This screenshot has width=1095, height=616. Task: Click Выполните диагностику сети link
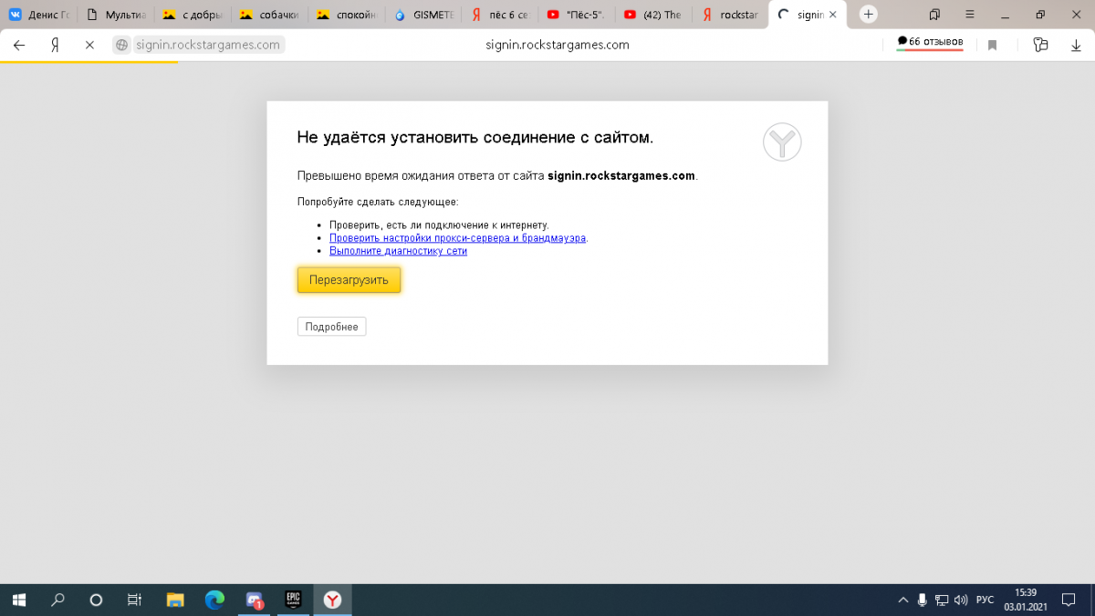[x=398, y=251]
